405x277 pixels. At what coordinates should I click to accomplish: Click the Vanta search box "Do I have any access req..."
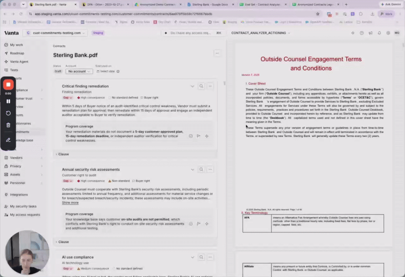pos(193,33)
